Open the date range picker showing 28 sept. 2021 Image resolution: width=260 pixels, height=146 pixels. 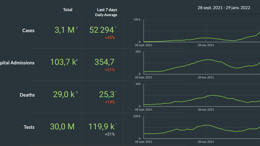[x=224, y=8]
